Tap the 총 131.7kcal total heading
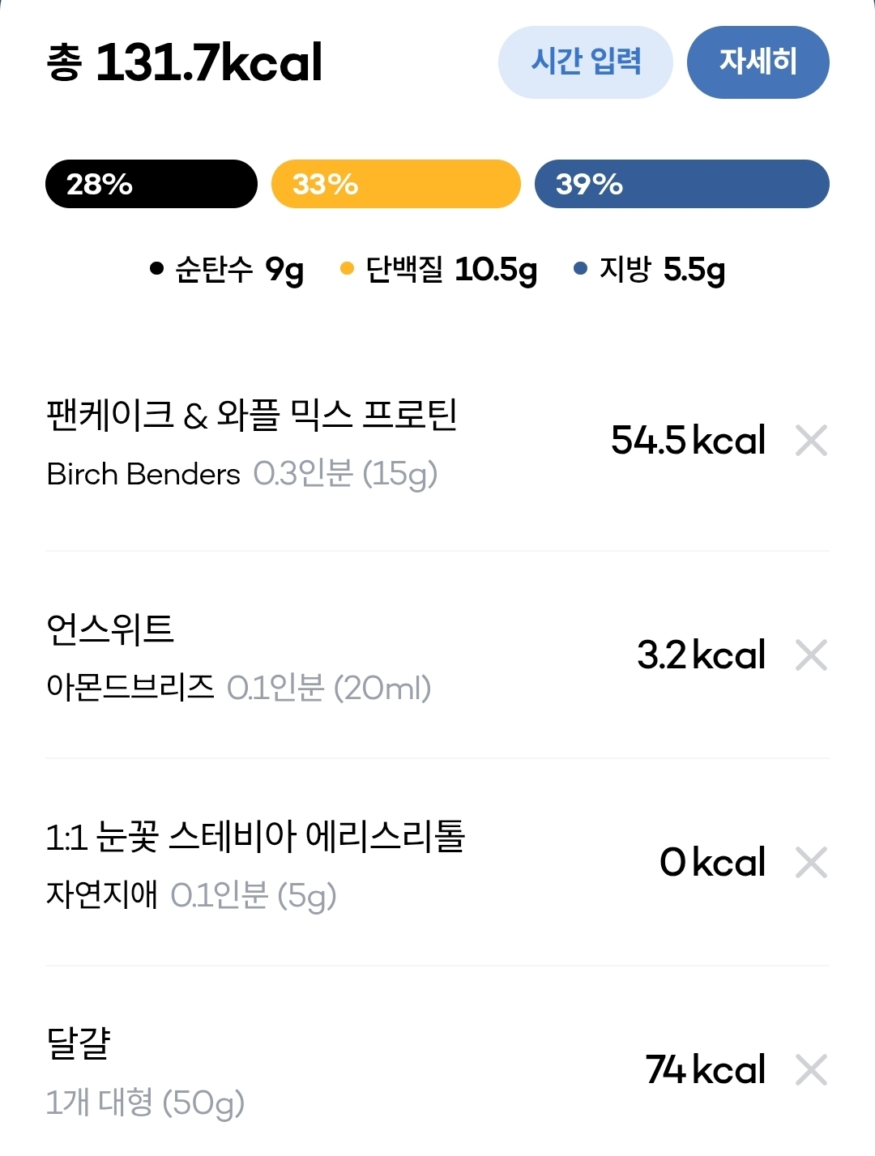The width and height of the screenshot is (875, 1156). (x=185, y=62)
